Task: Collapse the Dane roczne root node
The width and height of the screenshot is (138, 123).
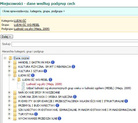Action: point(5,58)
